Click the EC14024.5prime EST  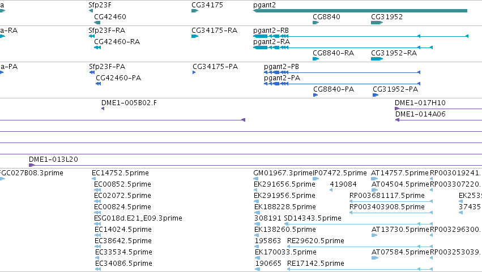click(x=97, y=235)
